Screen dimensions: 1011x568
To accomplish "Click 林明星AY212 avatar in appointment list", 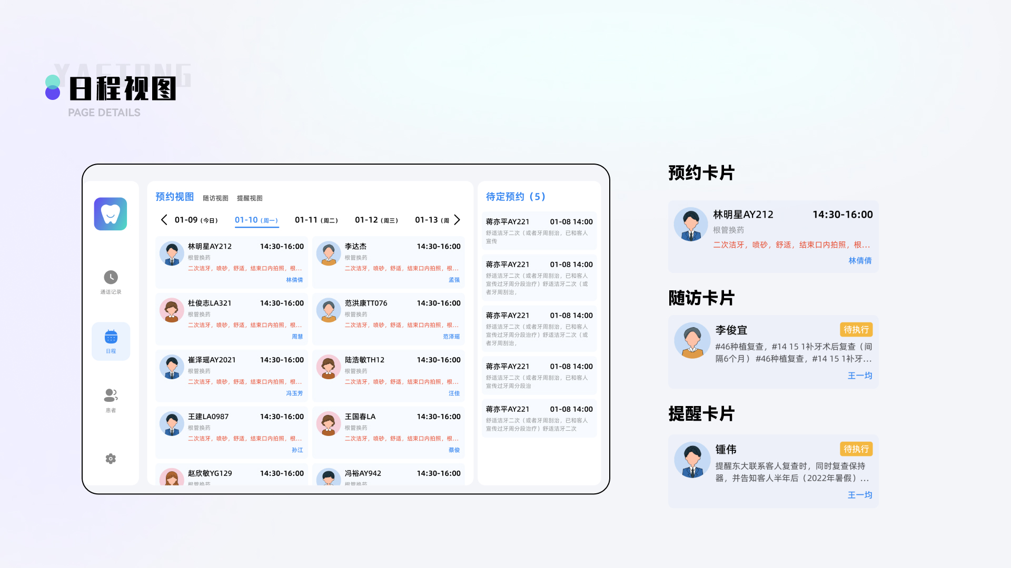I will pos(172,253).
